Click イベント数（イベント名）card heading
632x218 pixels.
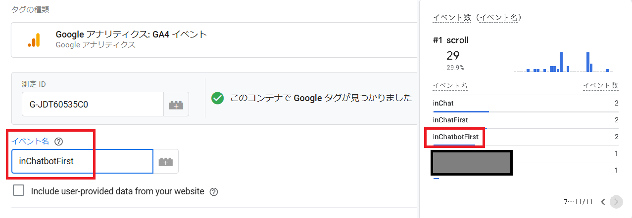point(477,18)
